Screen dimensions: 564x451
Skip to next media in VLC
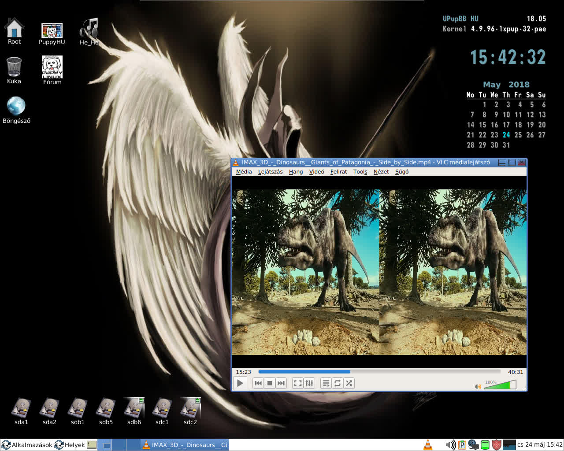[x=281, y=383]
